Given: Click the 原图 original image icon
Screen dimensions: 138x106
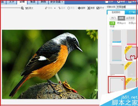Looking at the screenshot, I should pos(69,8).
